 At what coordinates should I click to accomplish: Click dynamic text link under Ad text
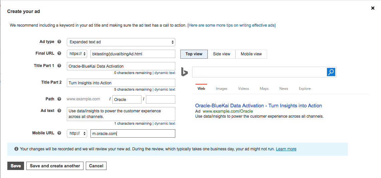(x=165, y=123)
